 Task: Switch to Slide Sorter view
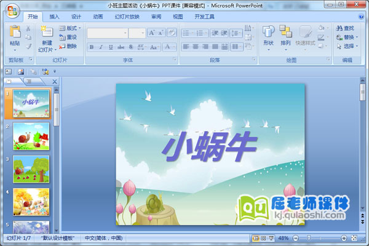tap(263, 238)
